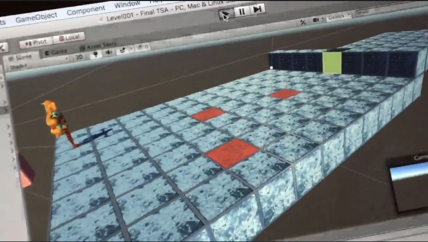
Task: Click the hidden objects counter showing 0
Action: coord(143,47)
